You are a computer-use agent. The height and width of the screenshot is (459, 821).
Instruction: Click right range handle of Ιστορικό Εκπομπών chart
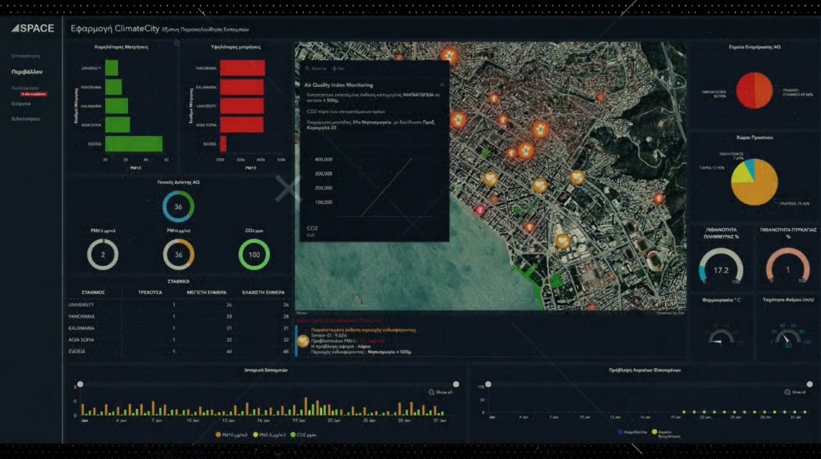(456, 384)
